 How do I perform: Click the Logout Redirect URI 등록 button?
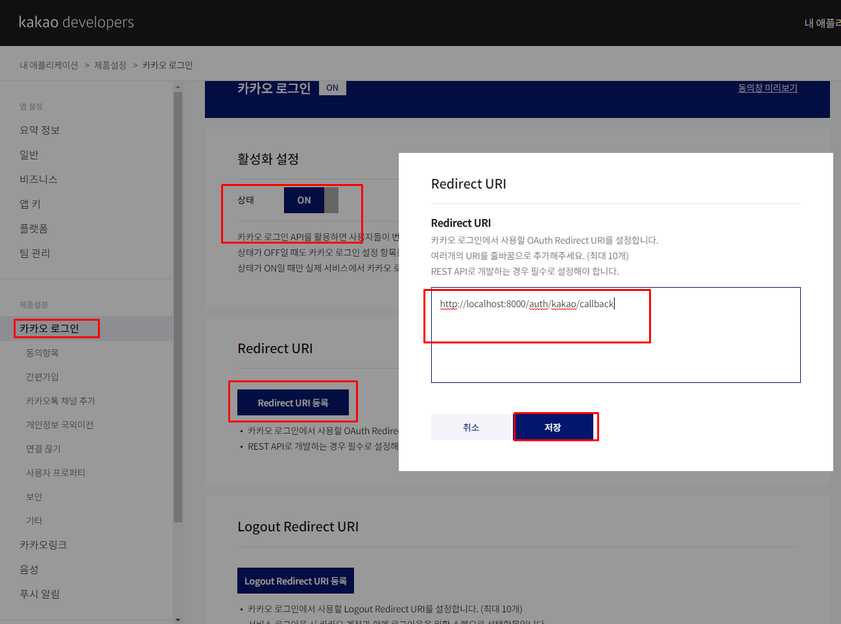pos(296,581)
